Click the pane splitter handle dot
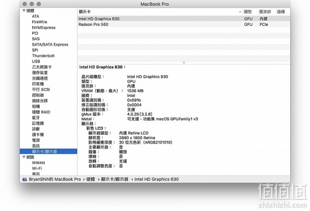This screenshot has width=310, height=211. (184, 62)
